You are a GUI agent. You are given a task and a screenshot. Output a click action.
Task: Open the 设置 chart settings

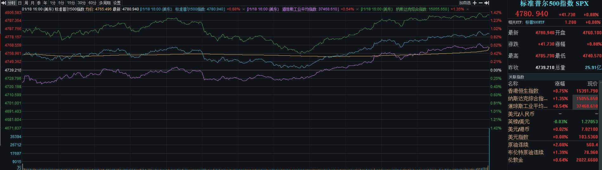tap(117, 3)
